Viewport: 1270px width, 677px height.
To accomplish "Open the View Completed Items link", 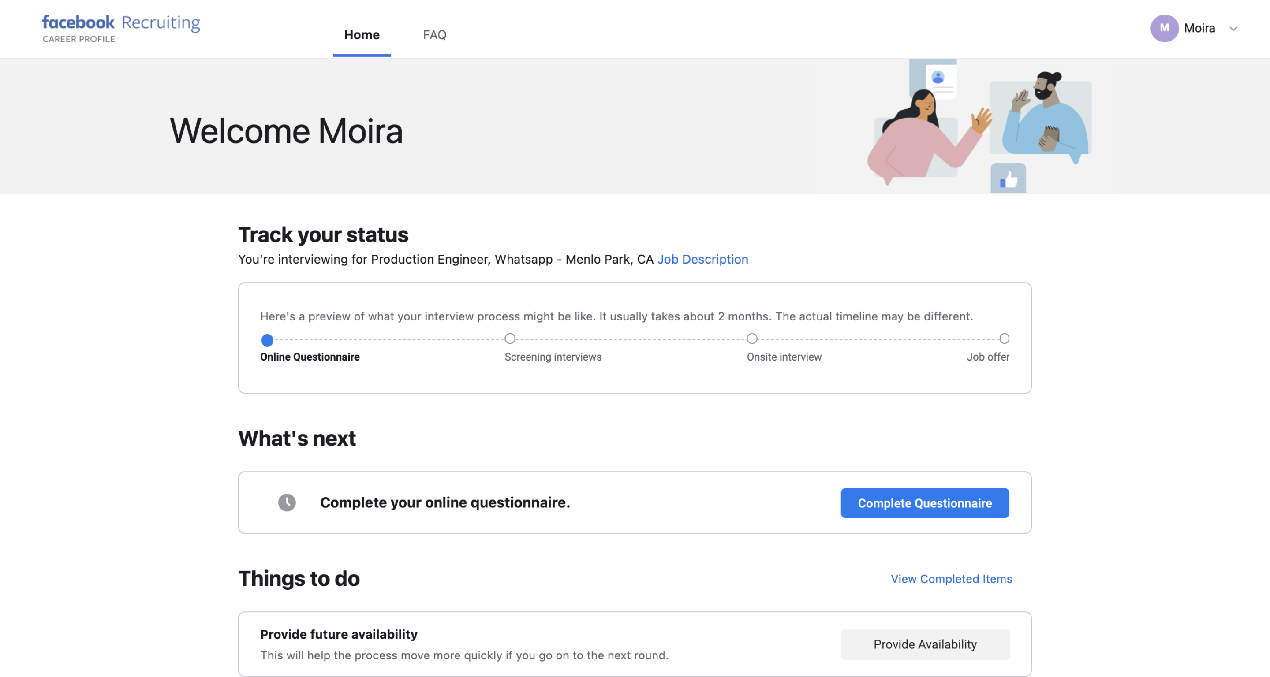I will [951, 579].
